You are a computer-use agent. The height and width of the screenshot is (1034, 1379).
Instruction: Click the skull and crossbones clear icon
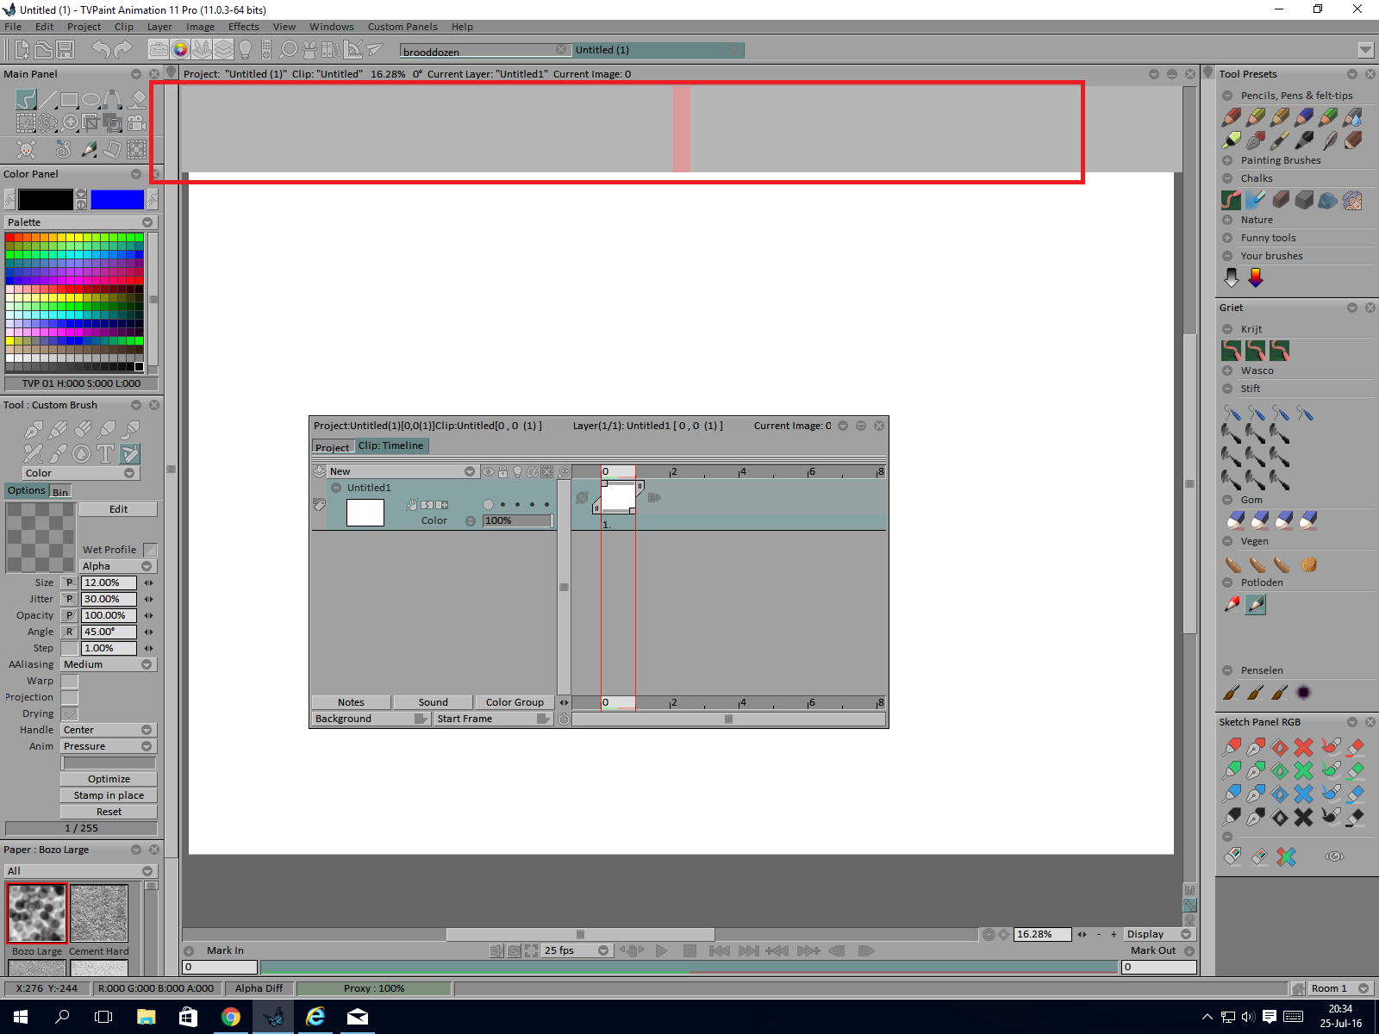click(27, 149)
